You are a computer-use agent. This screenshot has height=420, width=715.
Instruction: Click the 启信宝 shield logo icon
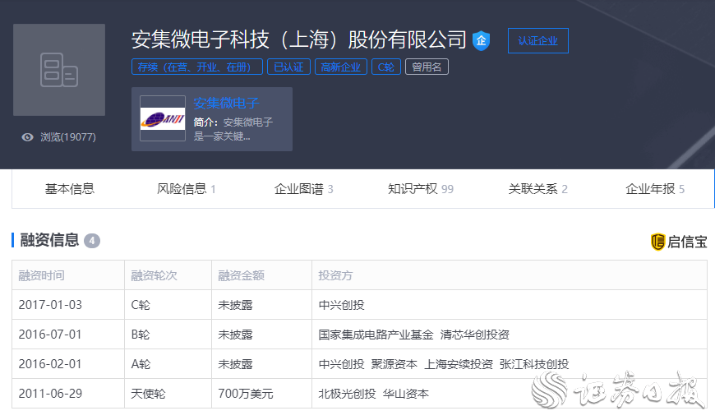click(657, 242)
